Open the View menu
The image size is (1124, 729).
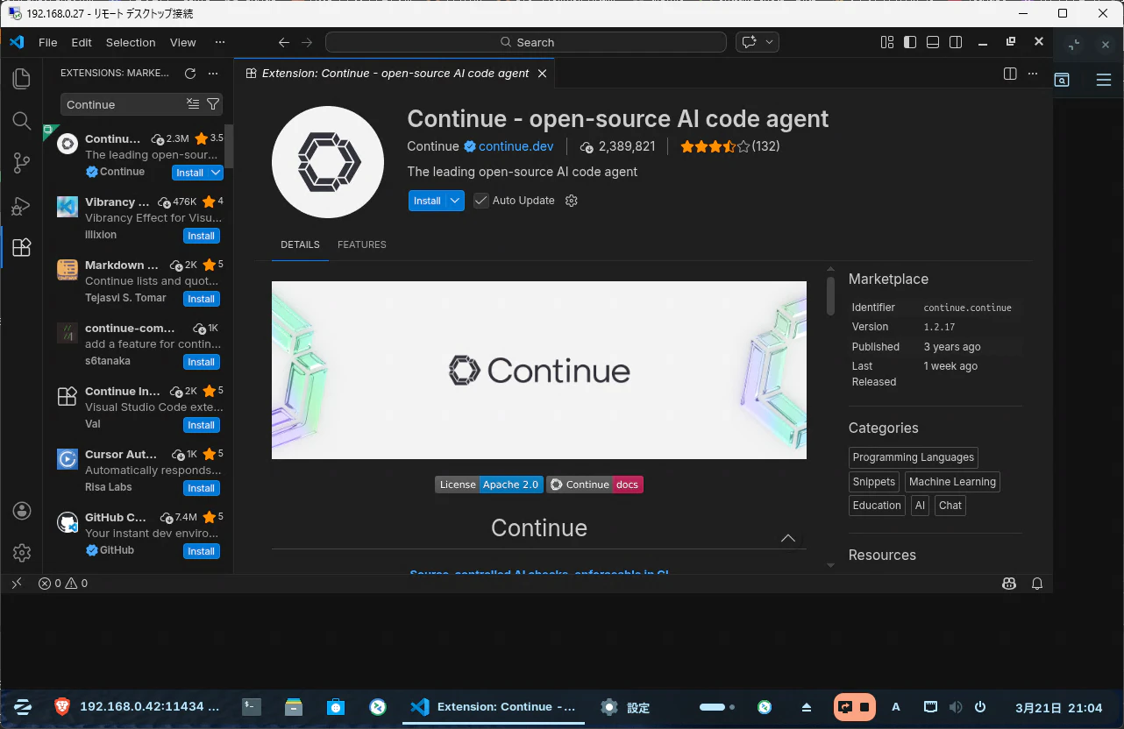[183, 42]
